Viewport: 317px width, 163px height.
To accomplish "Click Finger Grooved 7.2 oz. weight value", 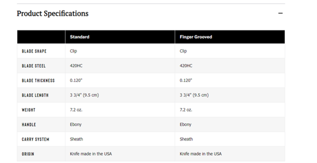I will pos(186,110).
